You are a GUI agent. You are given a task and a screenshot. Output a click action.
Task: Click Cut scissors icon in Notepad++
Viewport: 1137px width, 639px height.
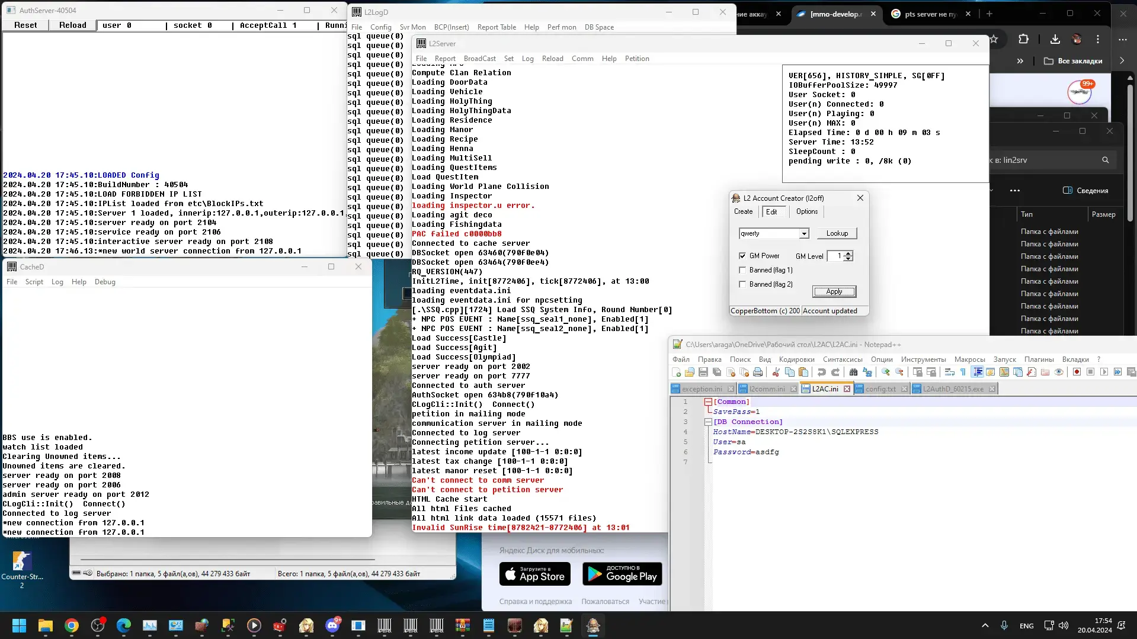(x=776, y=372)
